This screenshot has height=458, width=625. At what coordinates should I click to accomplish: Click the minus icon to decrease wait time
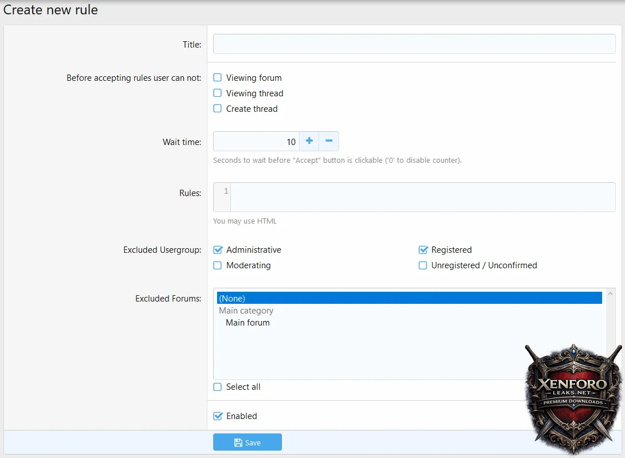tap(329, 141)
